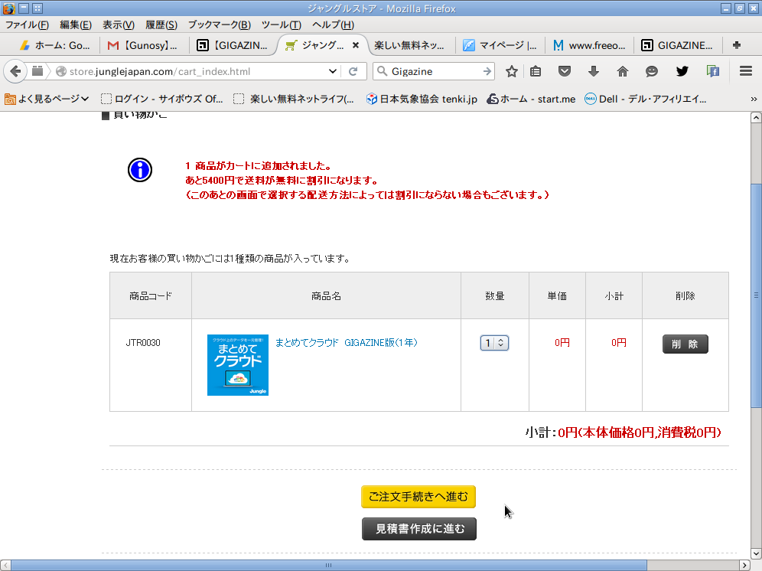Switch to the ホーム: Go... tab
The width and height of the screenshot is (762, 571).
pyautogui.click(x=54, y=45)
